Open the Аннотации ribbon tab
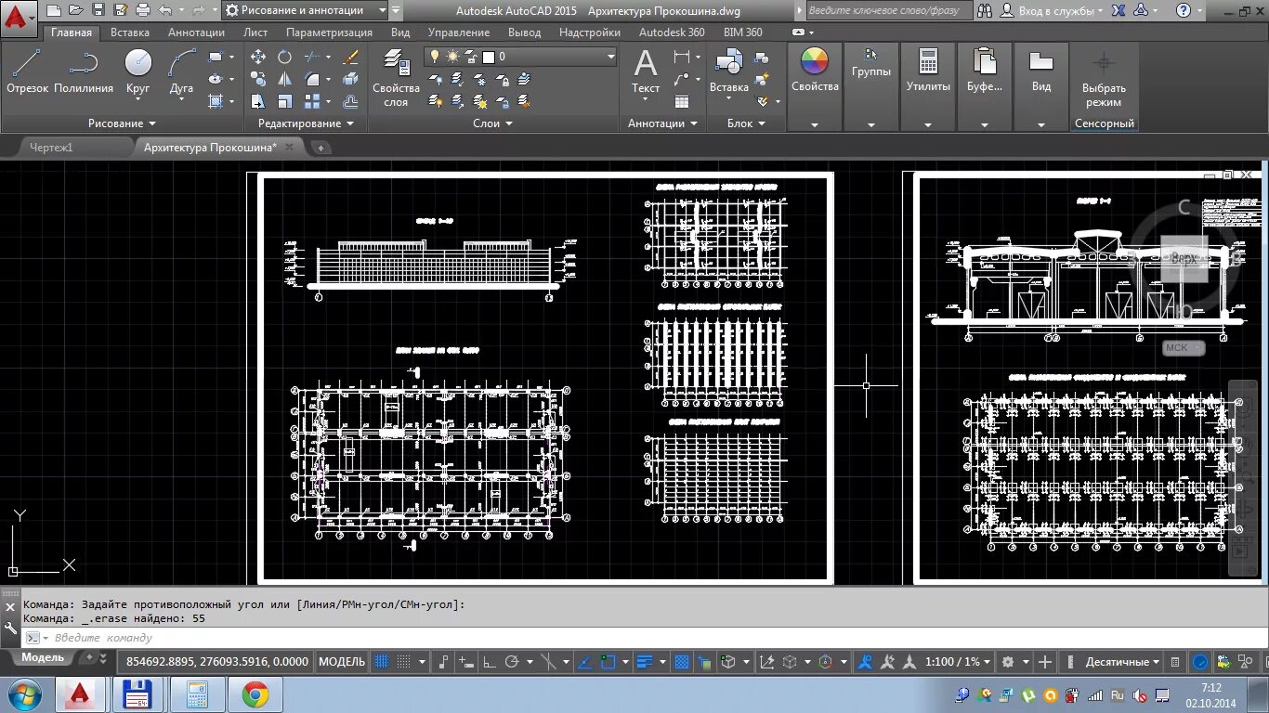The width and height of the screenshot is (1269, 713). (196, 32)
